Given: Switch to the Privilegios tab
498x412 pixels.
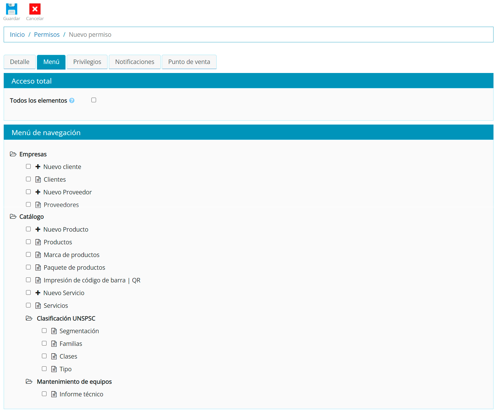Looking at the screenshot, I should (87, 62).
